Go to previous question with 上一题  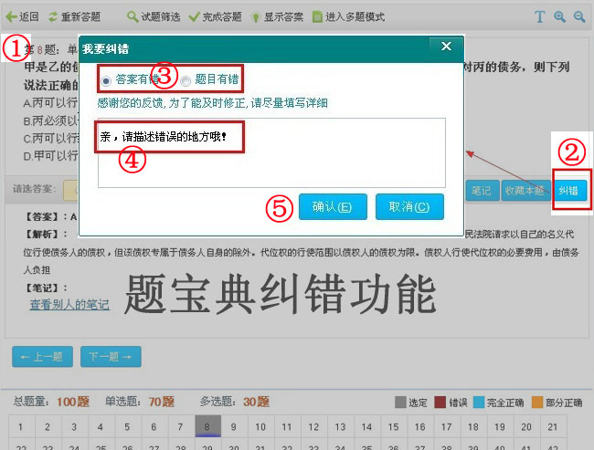(x=42, y=357)
